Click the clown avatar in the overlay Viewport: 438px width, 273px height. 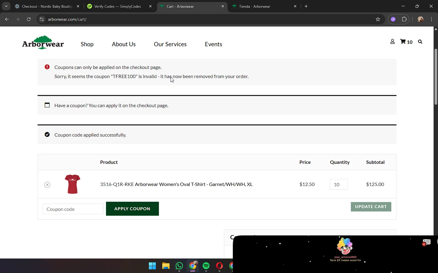tap(345, 246)
